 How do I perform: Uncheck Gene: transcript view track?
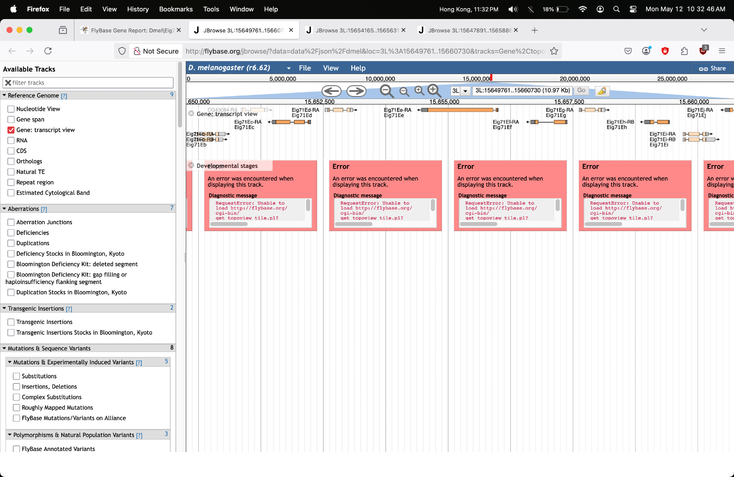click(x=11, y=130)
